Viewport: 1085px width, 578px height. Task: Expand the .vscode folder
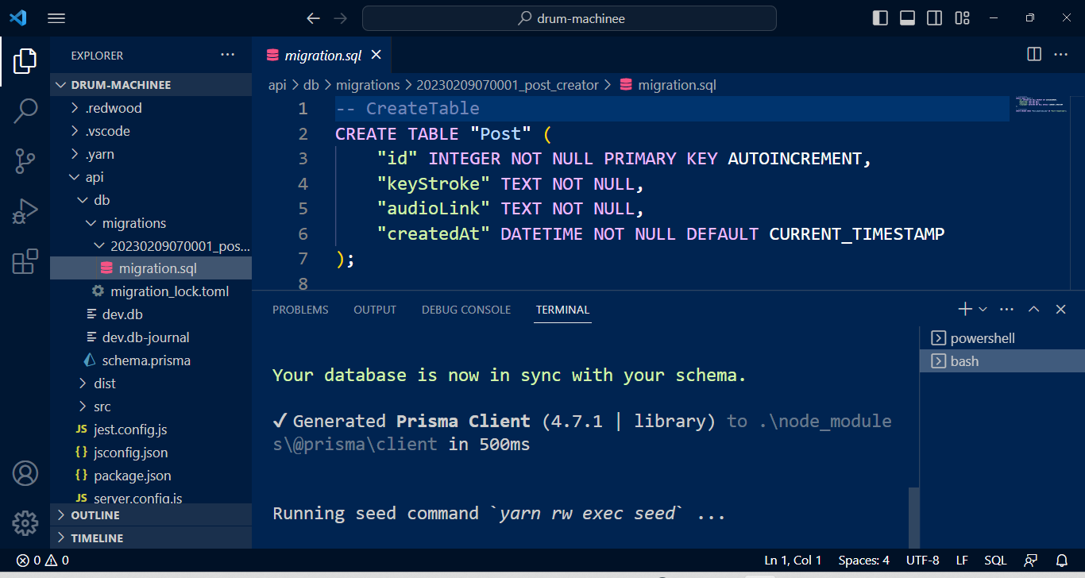point(151,131)
